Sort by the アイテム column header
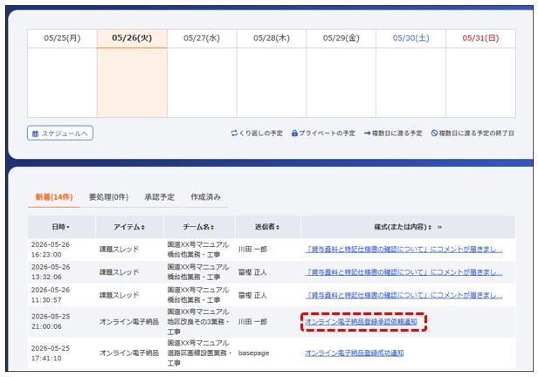Viewport: 538px width, 377px height. point(129,227)
